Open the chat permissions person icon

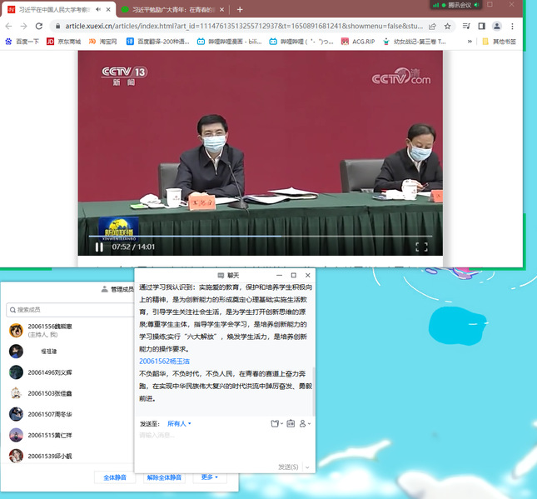305,424
